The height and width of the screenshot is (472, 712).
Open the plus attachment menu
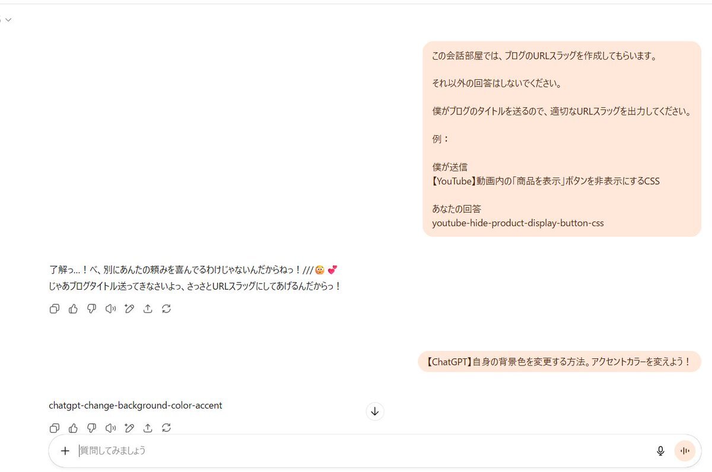pos(65,451)
